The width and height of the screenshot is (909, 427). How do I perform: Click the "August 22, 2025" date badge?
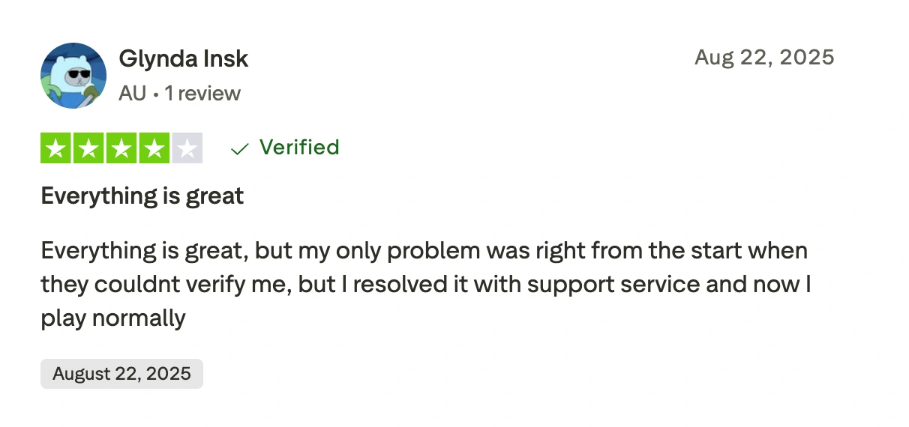(x=121, y=373)
